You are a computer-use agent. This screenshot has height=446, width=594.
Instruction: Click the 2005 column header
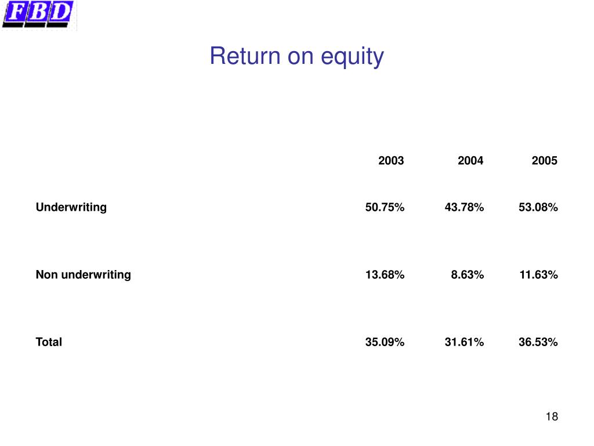544,160
